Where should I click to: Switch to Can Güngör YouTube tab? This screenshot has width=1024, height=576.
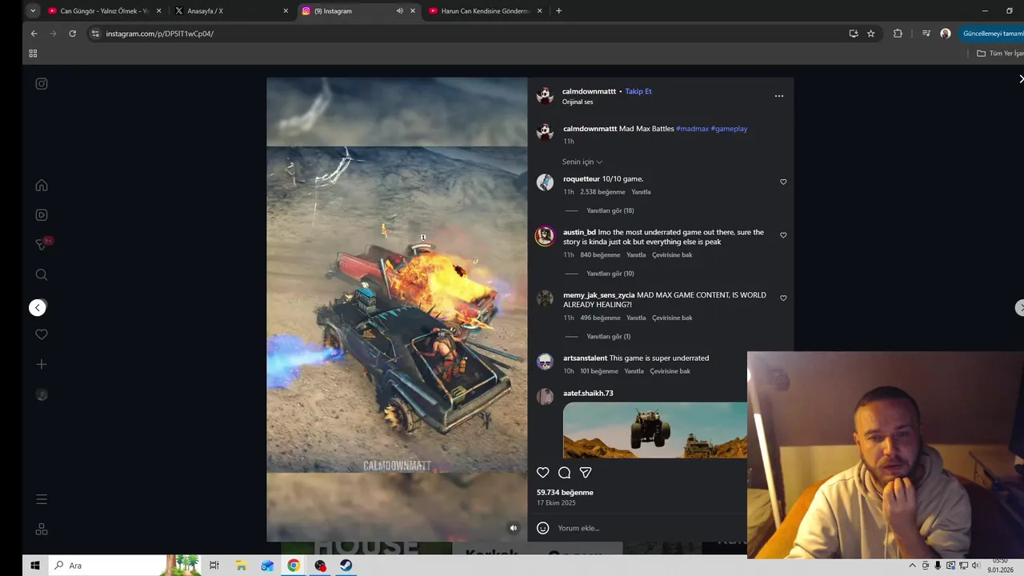[105, 11]
